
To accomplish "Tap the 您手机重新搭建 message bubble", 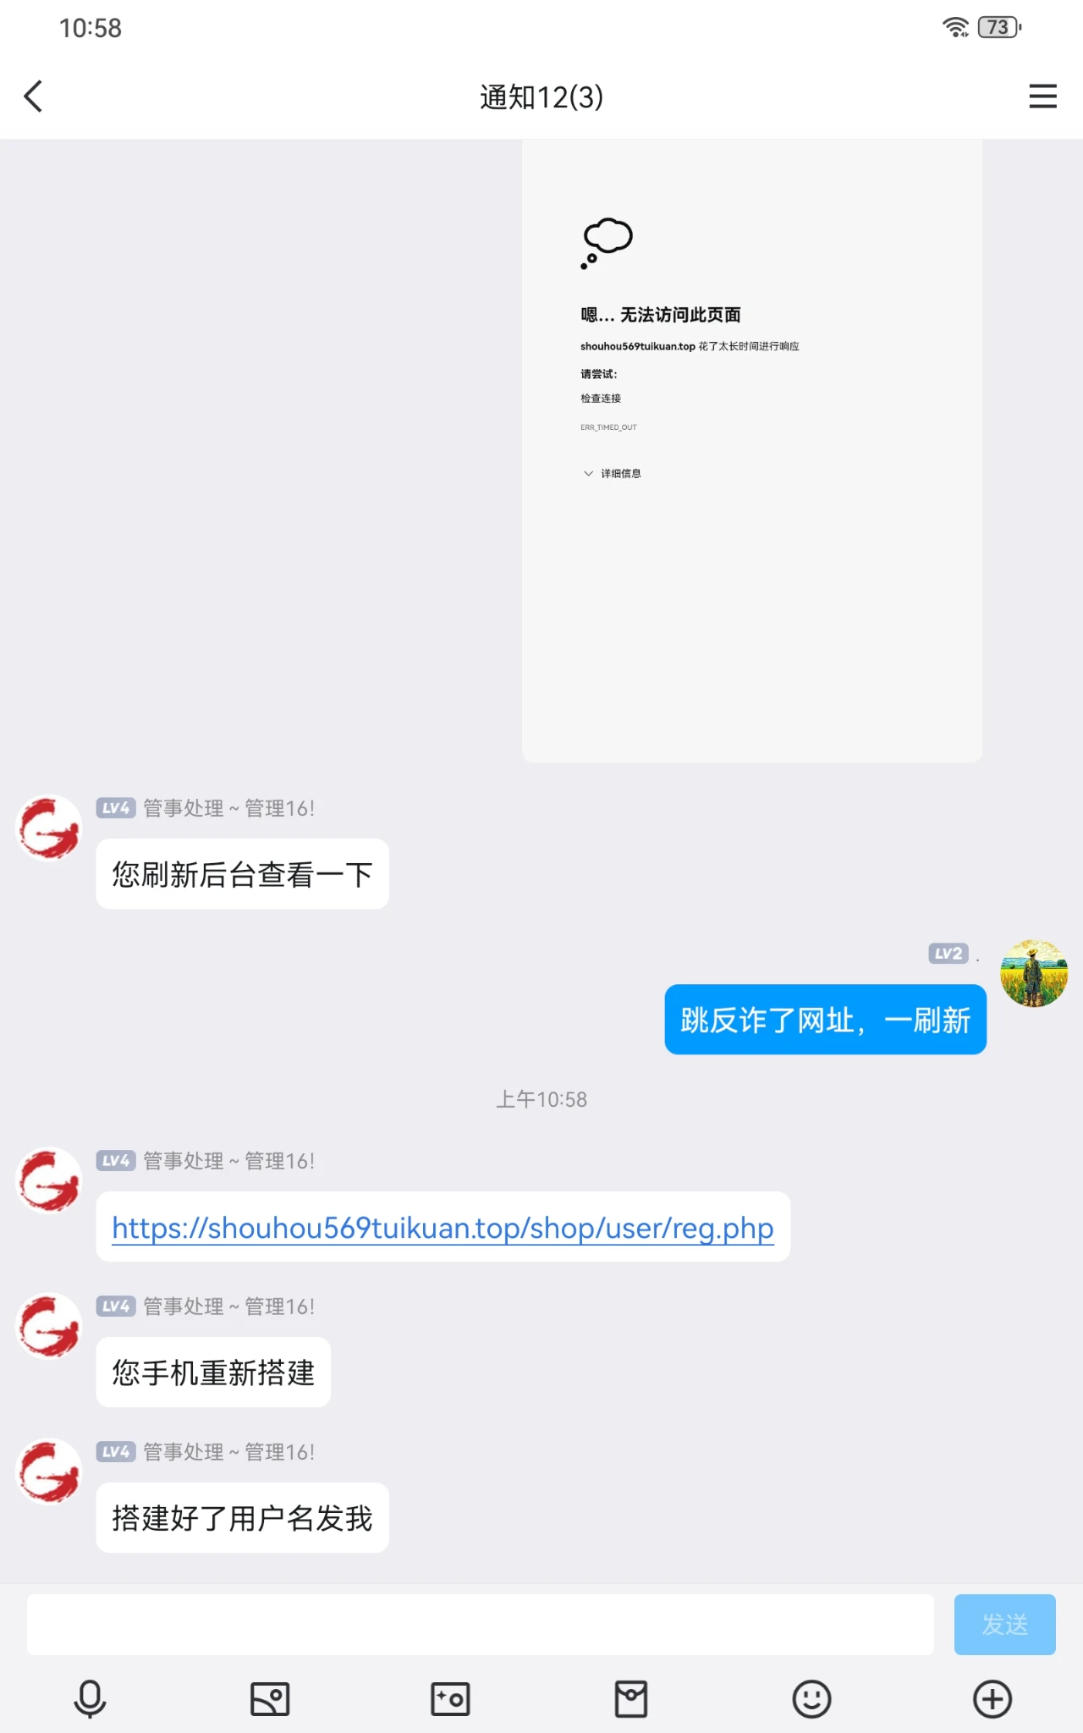I will point(213,1373).
